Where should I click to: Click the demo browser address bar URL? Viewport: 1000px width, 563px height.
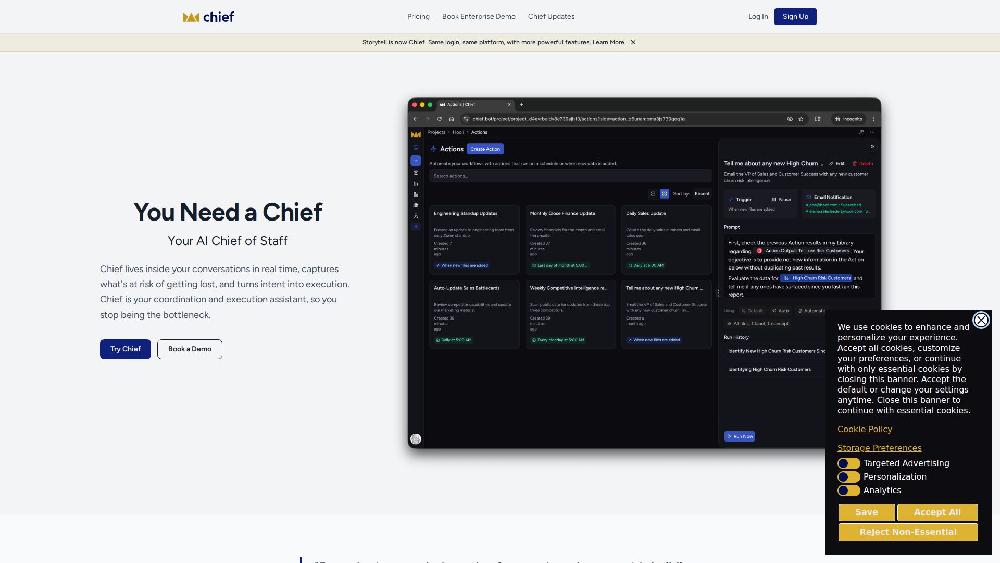click(x=578, y=119)
